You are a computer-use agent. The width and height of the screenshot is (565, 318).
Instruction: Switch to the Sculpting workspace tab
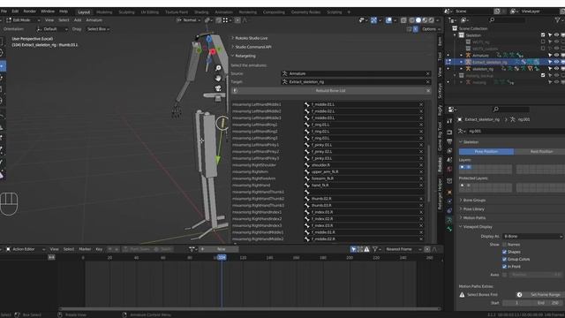[x=126, y=11]
